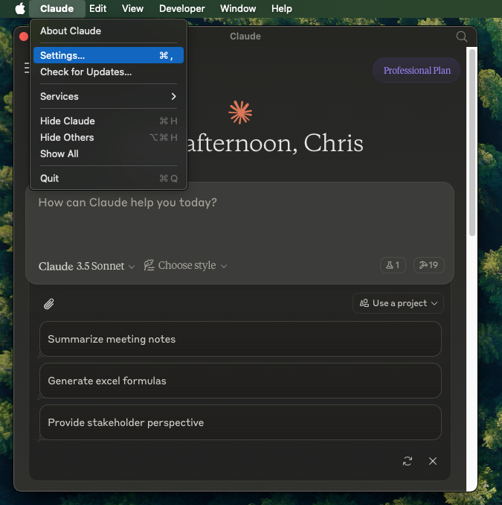Open the Apple menu
The height and width of the screenshot is (505, 502).
click(x=20, y=9)
